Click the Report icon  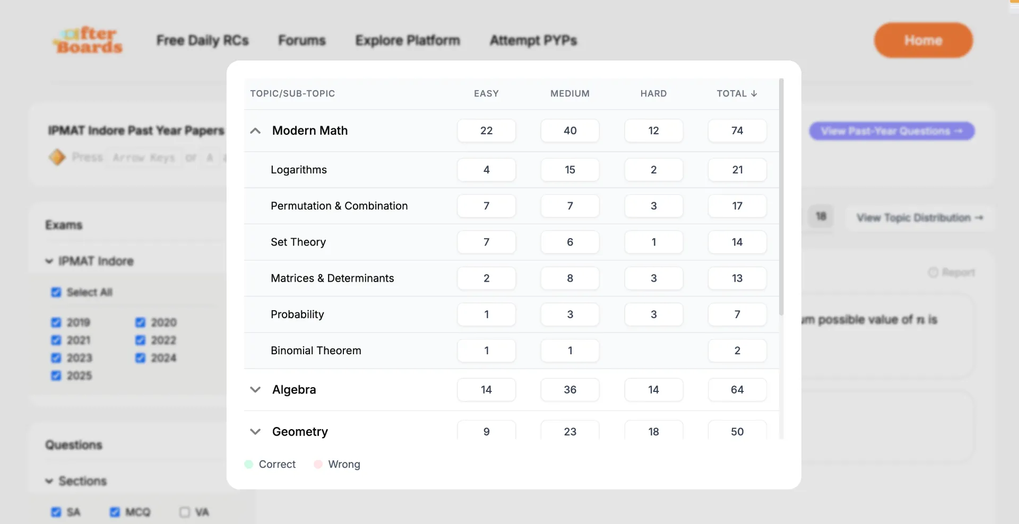point(933,272)
